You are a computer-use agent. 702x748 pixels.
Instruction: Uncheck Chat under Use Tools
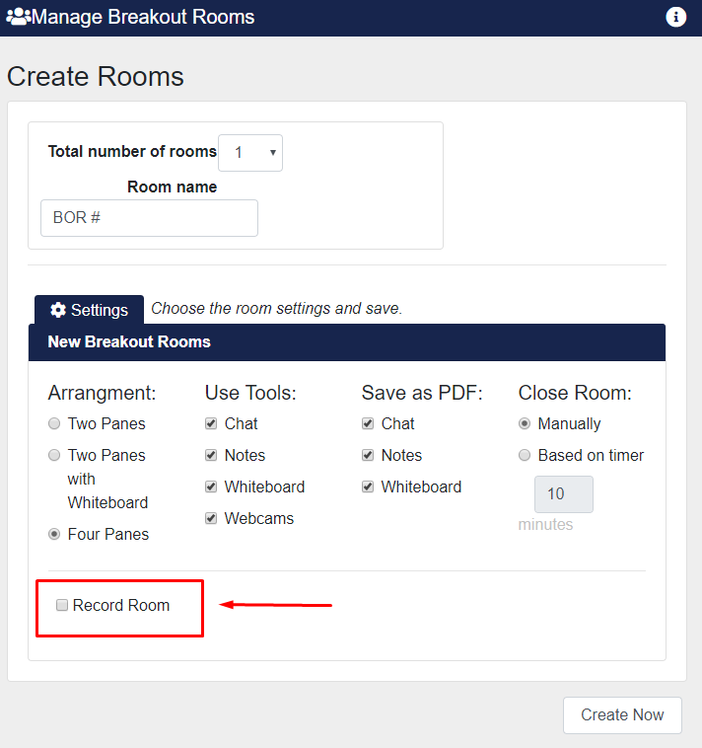pyautogui.click(x=211, y=424)
